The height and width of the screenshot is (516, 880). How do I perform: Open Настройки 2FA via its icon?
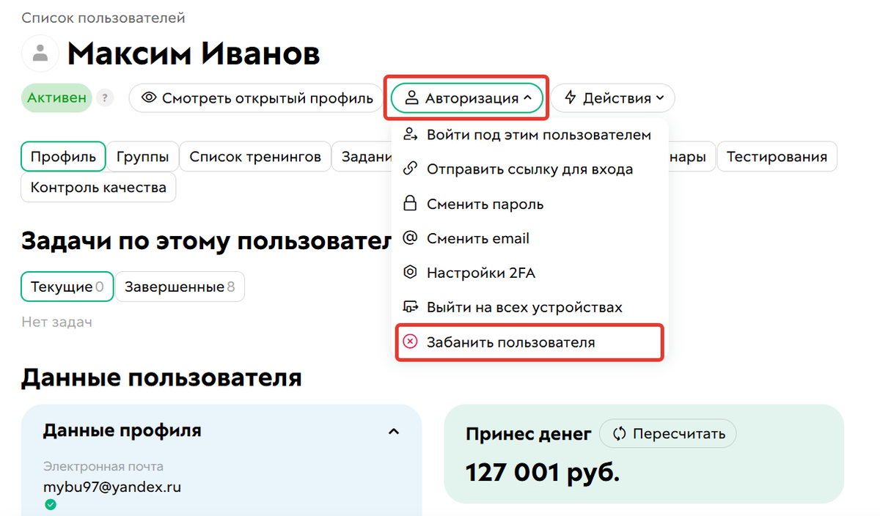point(409,272)
